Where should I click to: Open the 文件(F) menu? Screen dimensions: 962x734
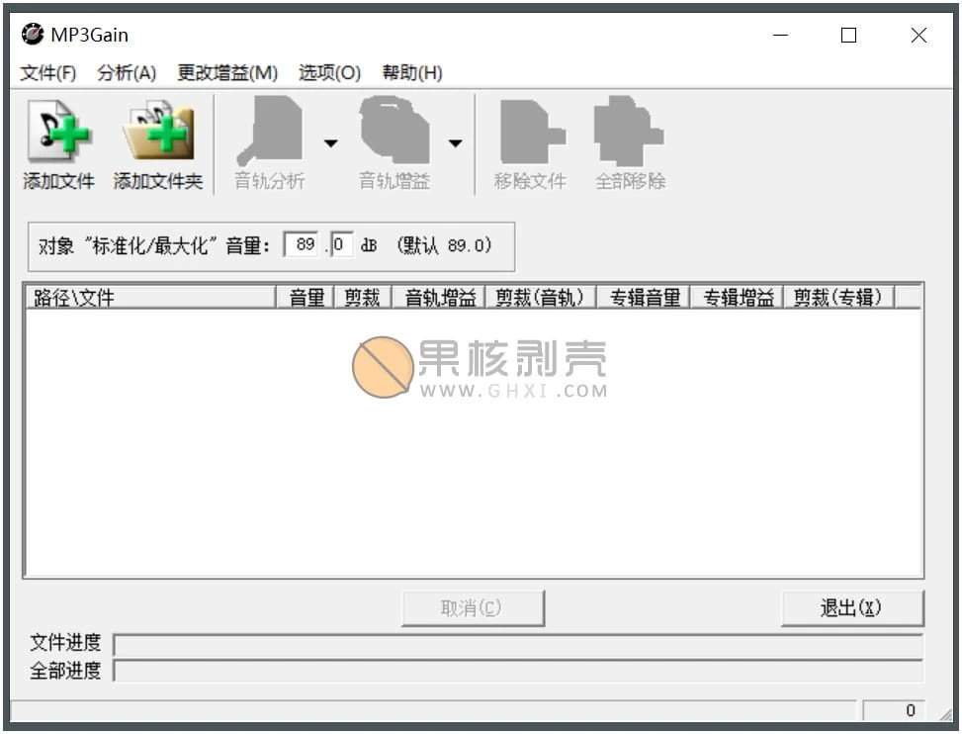point(47,72)
